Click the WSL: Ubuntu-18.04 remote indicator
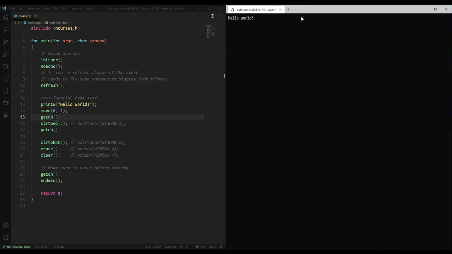This screenshot has width=452, height=254. [16, 247]
